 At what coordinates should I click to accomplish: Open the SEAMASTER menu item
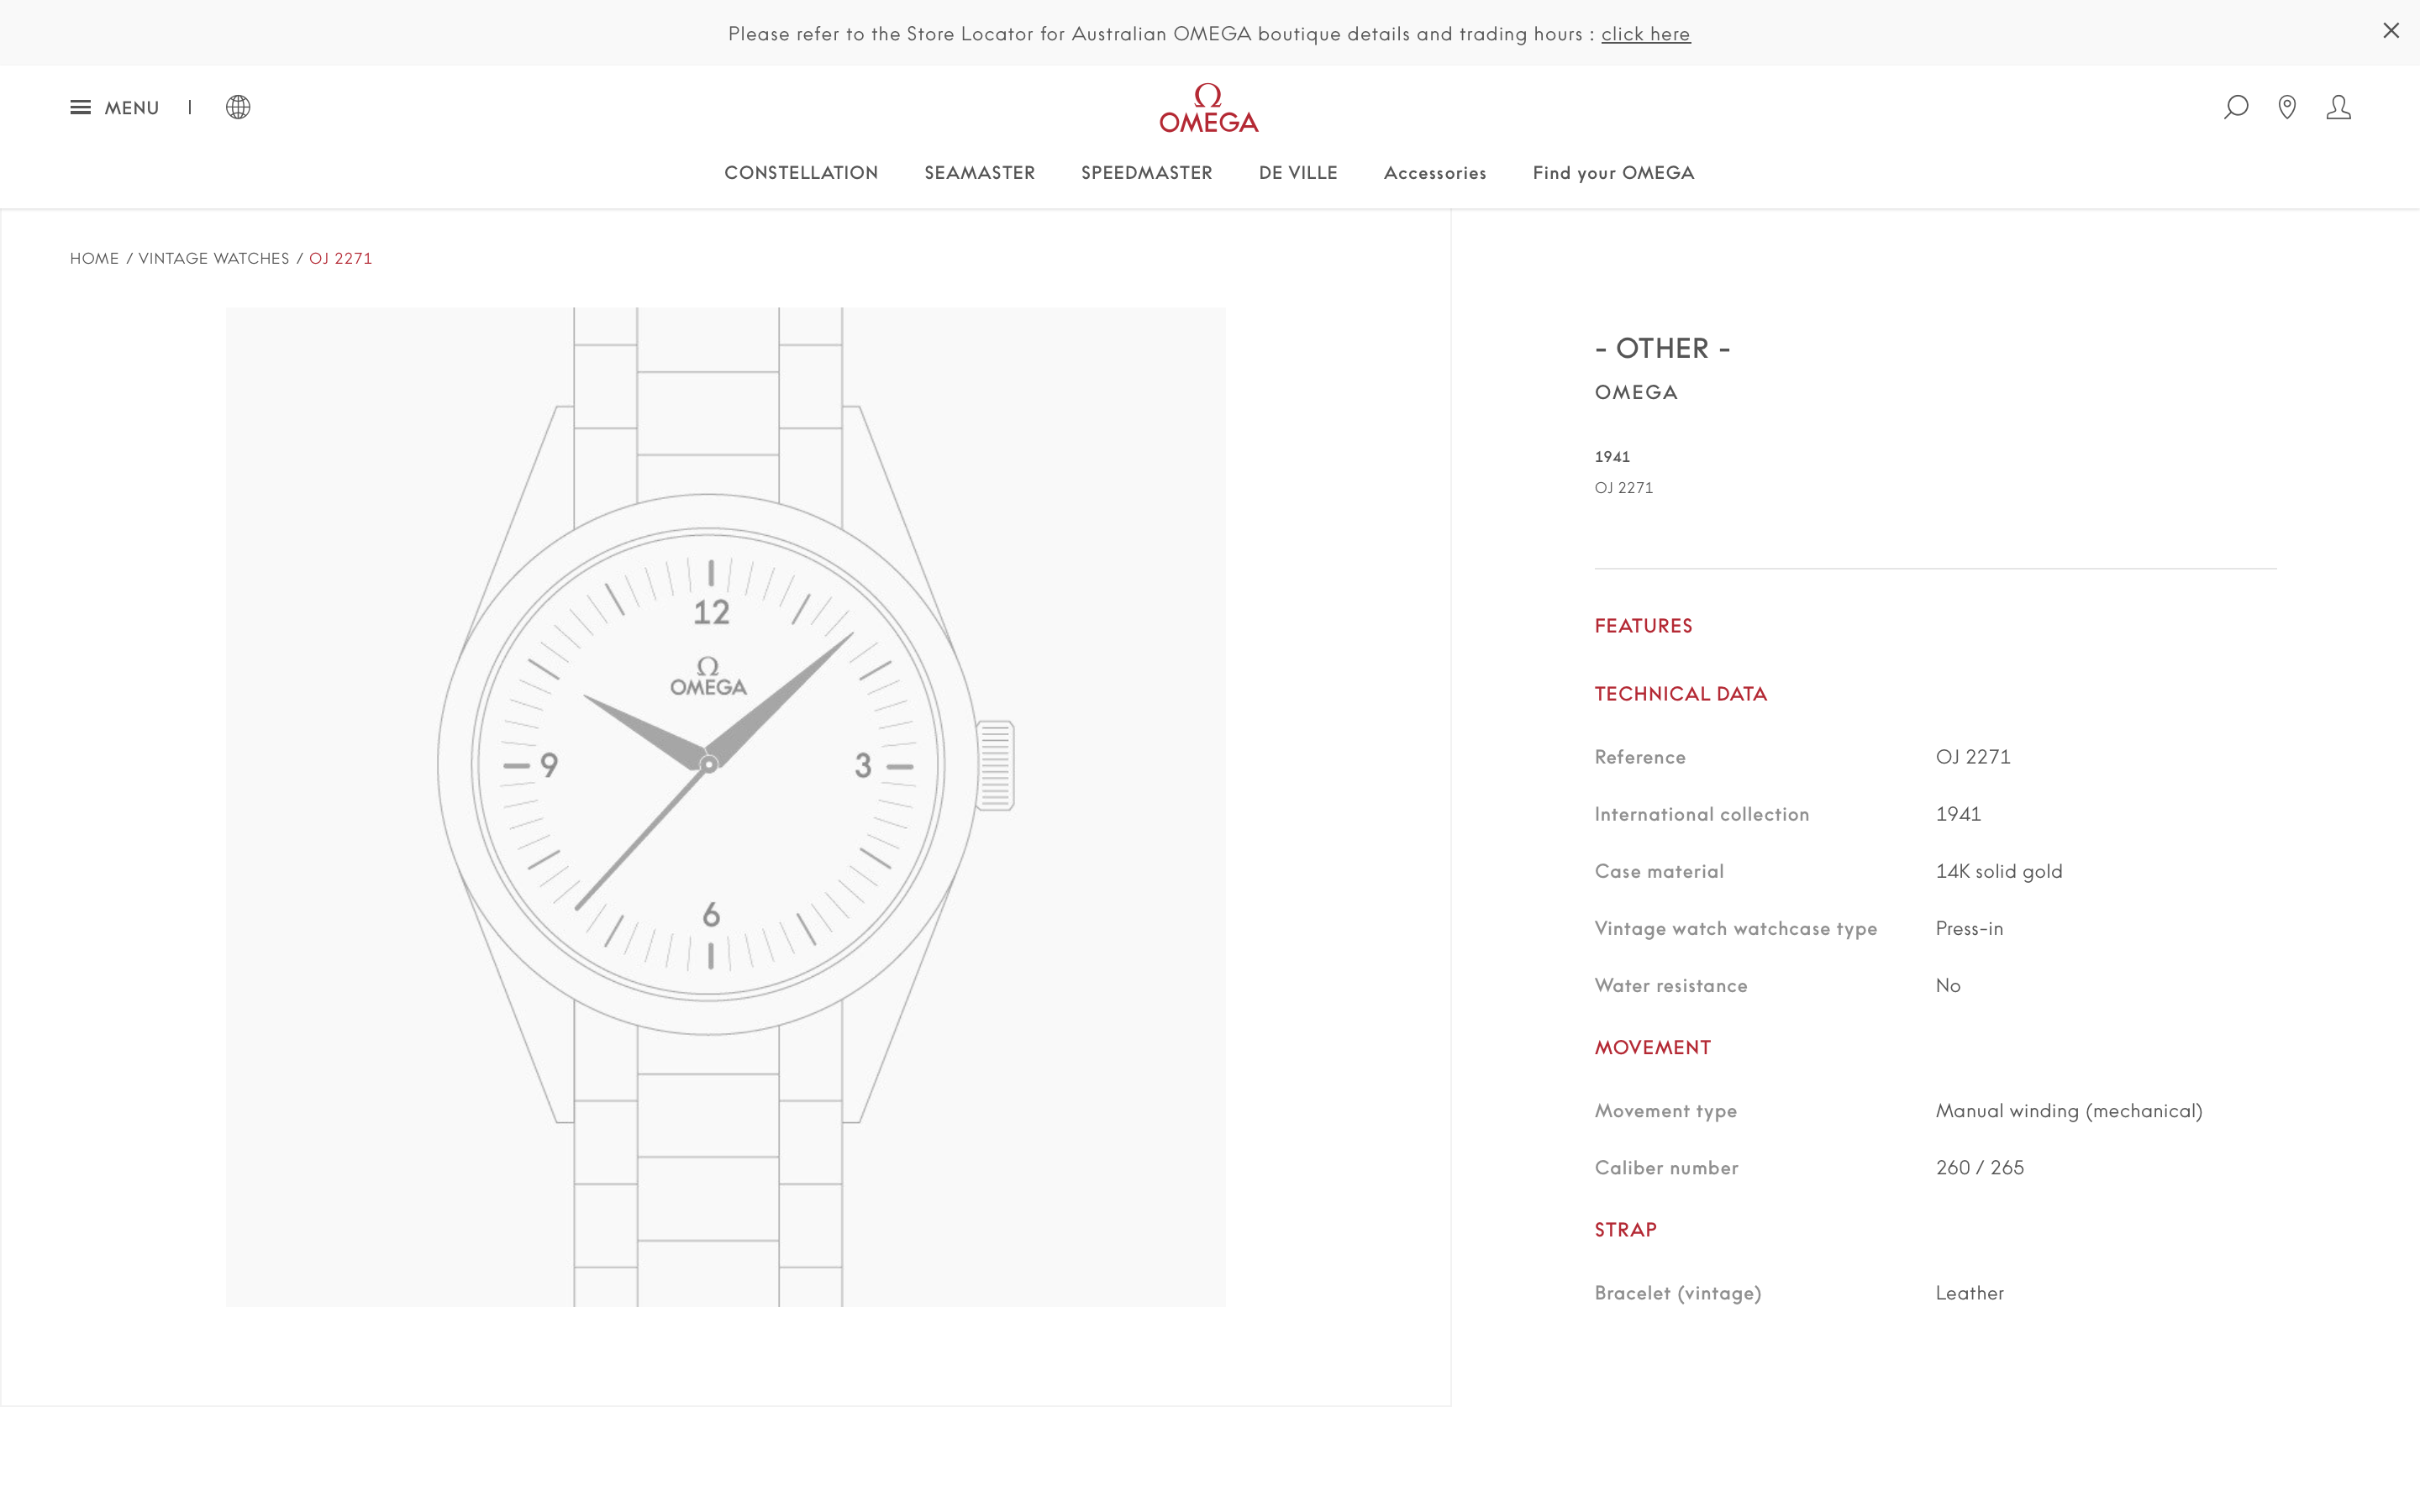coord(979,173)
